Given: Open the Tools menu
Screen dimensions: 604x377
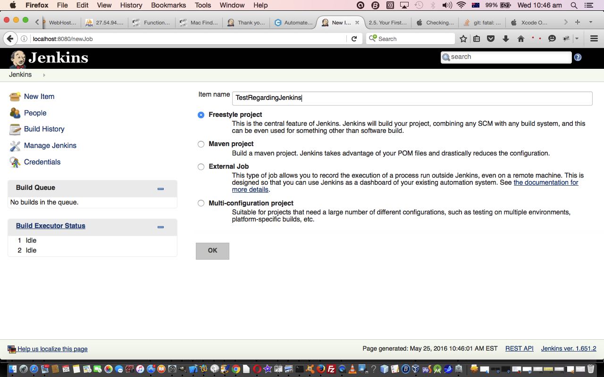Looking at the screenshot, I should pyautogui.click(x=203, y=5).
